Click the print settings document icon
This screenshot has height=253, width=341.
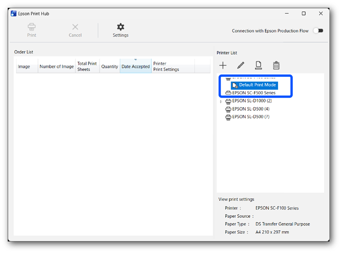pyautogui.click(x=258, y=65)
